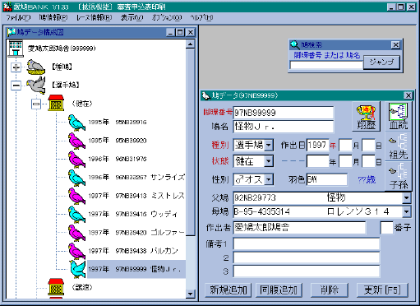Click the 新規追加 button
Screen dimensions: 420x306
coord(228,290)
